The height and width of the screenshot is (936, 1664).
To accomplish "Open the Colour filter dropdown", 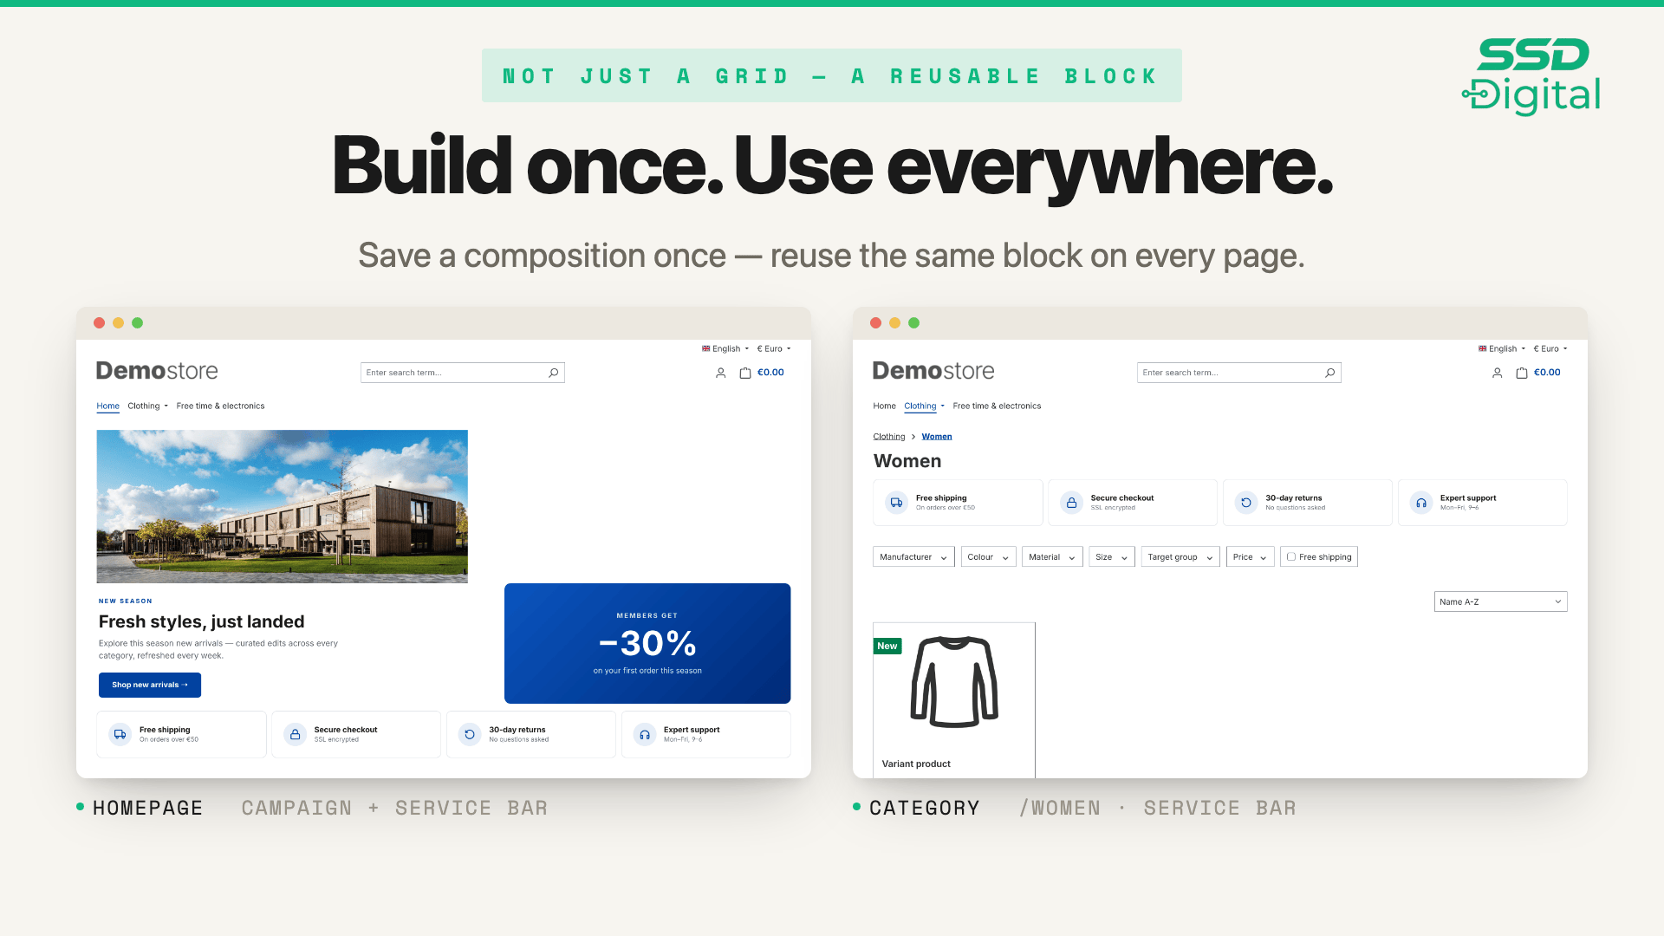I will pyautogui.click(x=988, y=556).
